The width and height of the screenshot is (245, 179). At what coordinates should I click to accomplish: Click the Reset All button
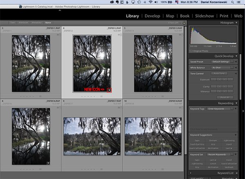pos(225,97)
